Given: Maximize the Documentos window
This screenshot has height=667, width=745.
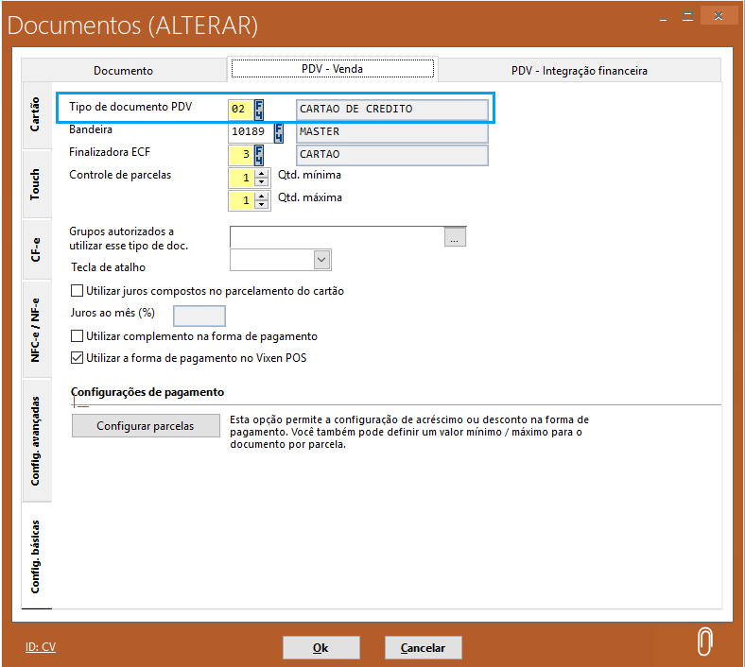Looking at the screenshot, I should coord(687,17).
